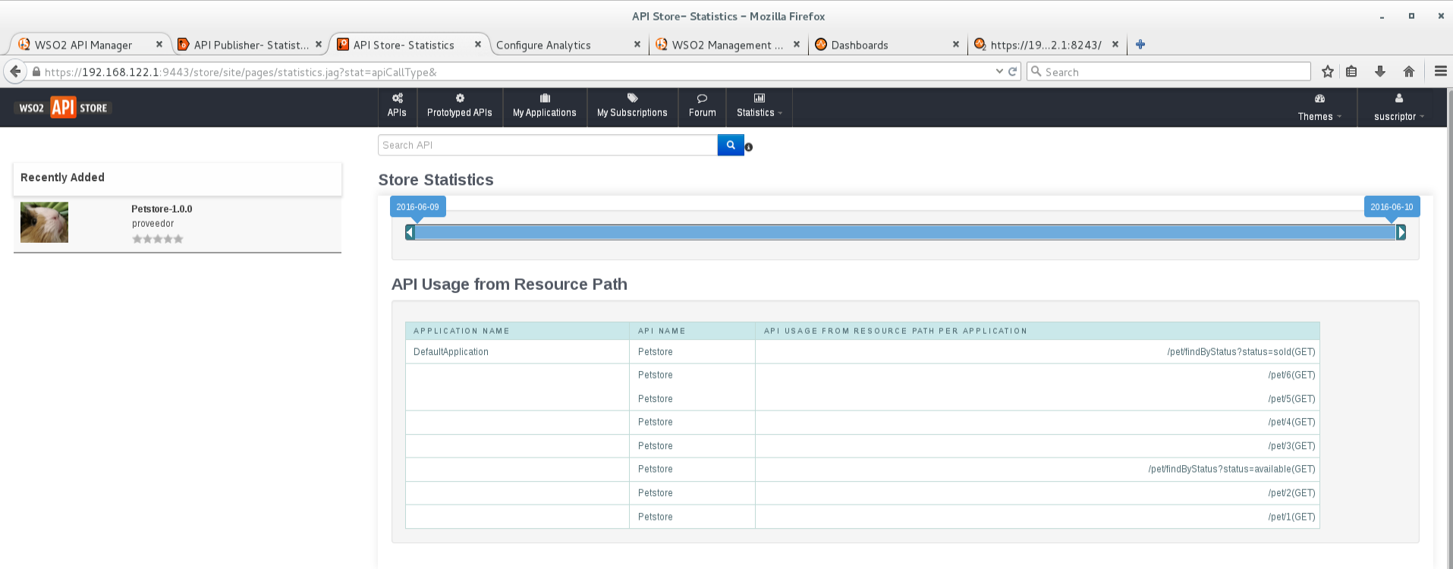
Task: Click the site security padlock icon
Action: click(36, 72)
